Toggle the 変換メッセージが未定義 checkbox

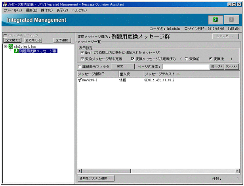tap(82, 59)
